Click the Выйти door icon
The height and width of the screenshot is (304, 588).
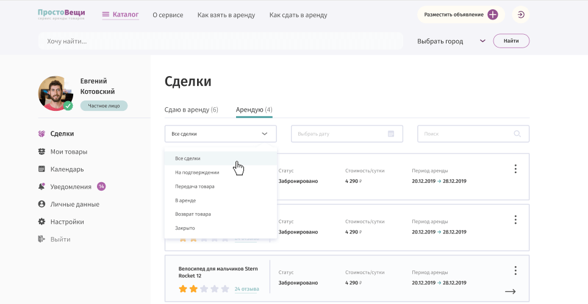coord(41,239)
